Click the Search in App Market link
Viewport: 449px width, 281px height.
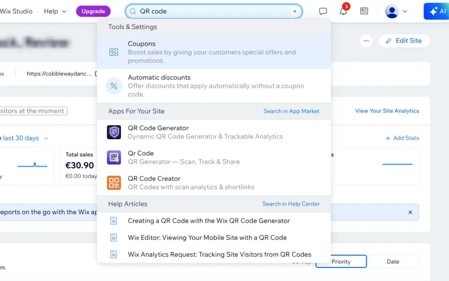(x=291, y=111)
